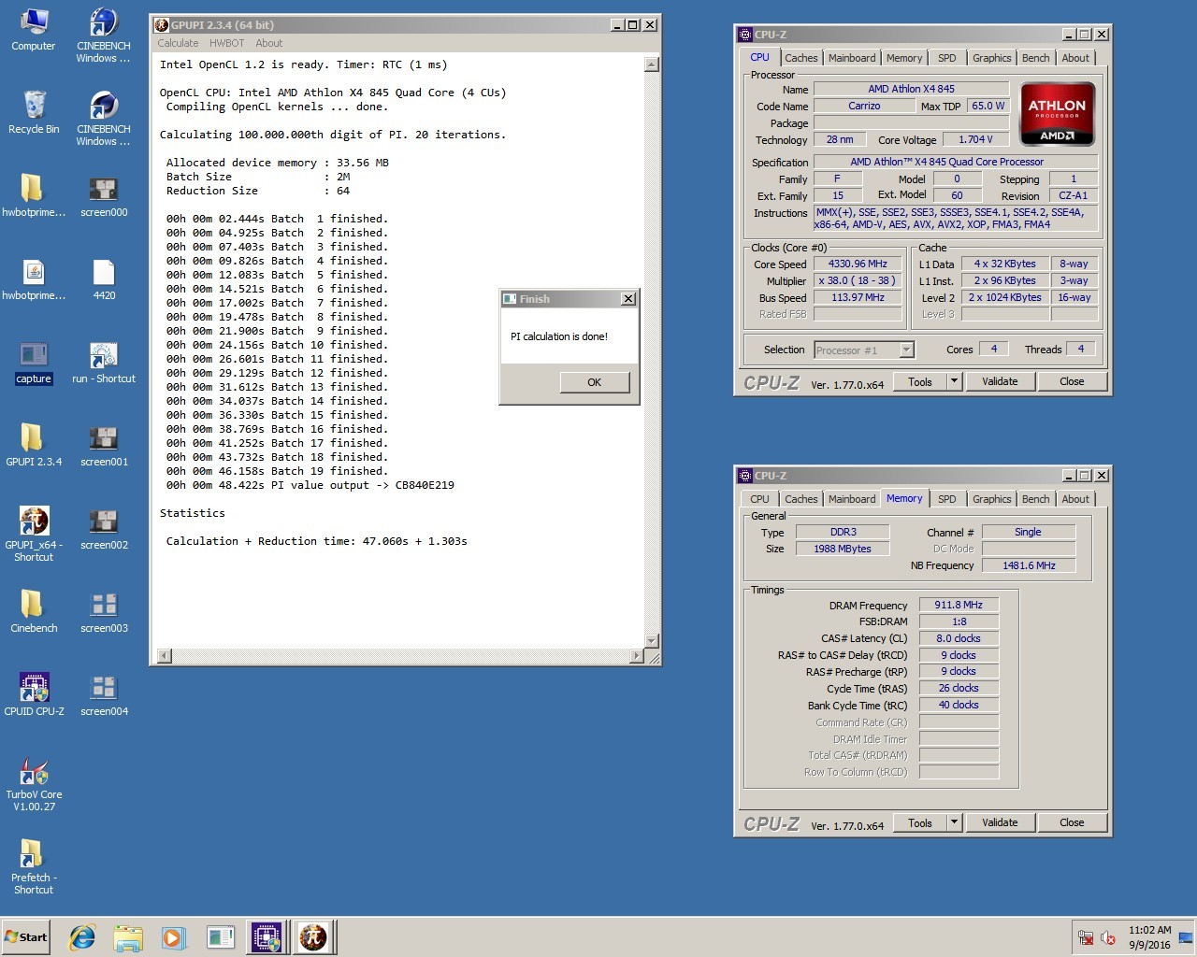Select the screen001 file icon
Image resolution: width=1197 pixels, height=957 pixels.
click(x=104, y=445)
